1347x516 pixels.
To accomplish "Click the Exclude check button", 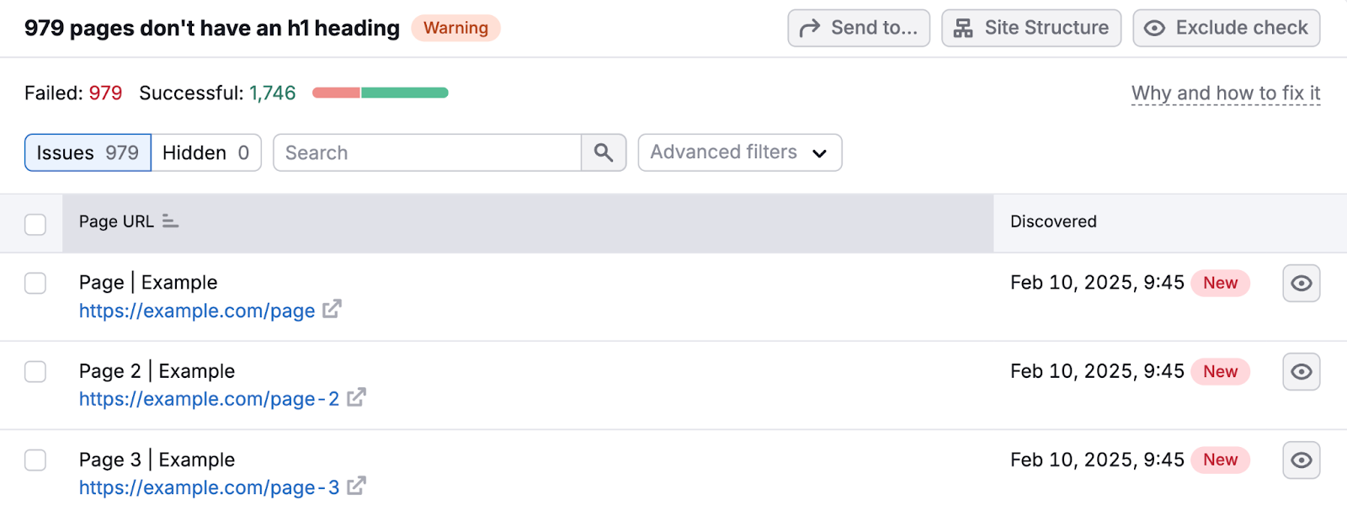I will coord(1225,28).
